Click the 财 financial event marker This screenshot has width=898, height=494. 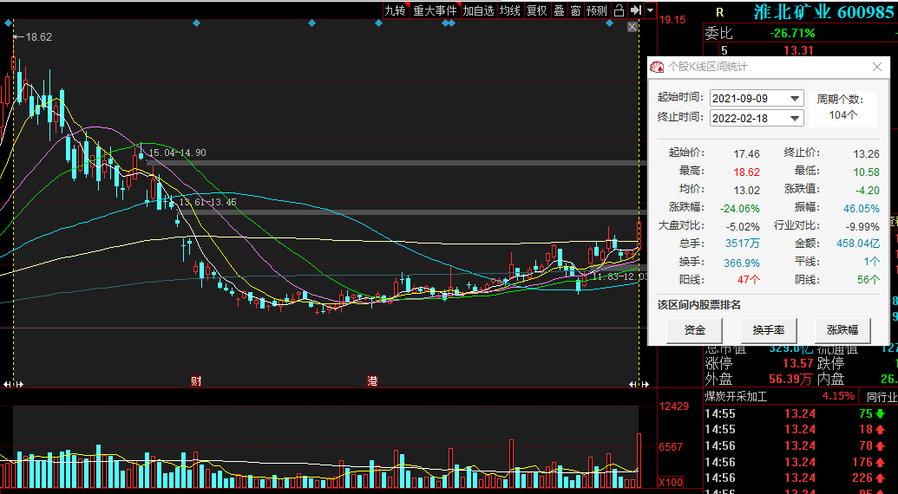click(x=196, y=381)
